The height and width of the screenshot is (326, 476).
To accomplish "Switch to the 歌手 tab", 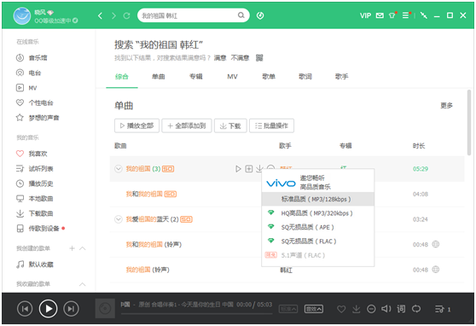I will tap(341, 77).
